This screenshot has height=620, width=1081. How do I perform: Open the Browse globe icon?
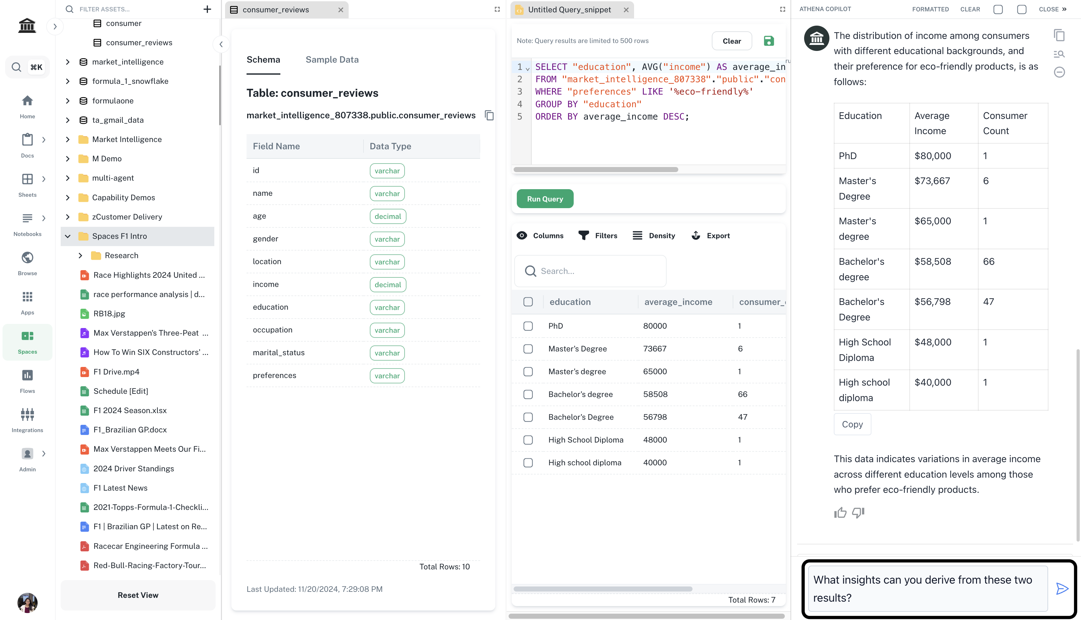point(27,263)
